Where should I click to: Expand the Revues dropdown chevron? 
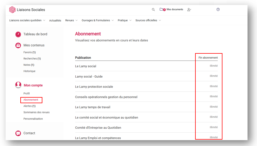pos(76,20)
